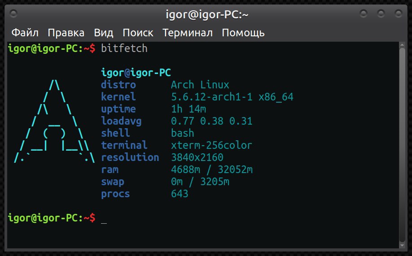Click the swap value 0m / 3205m
Image resolution: width=412 pixels, height=256 pixels.
(x=200, y=182)
